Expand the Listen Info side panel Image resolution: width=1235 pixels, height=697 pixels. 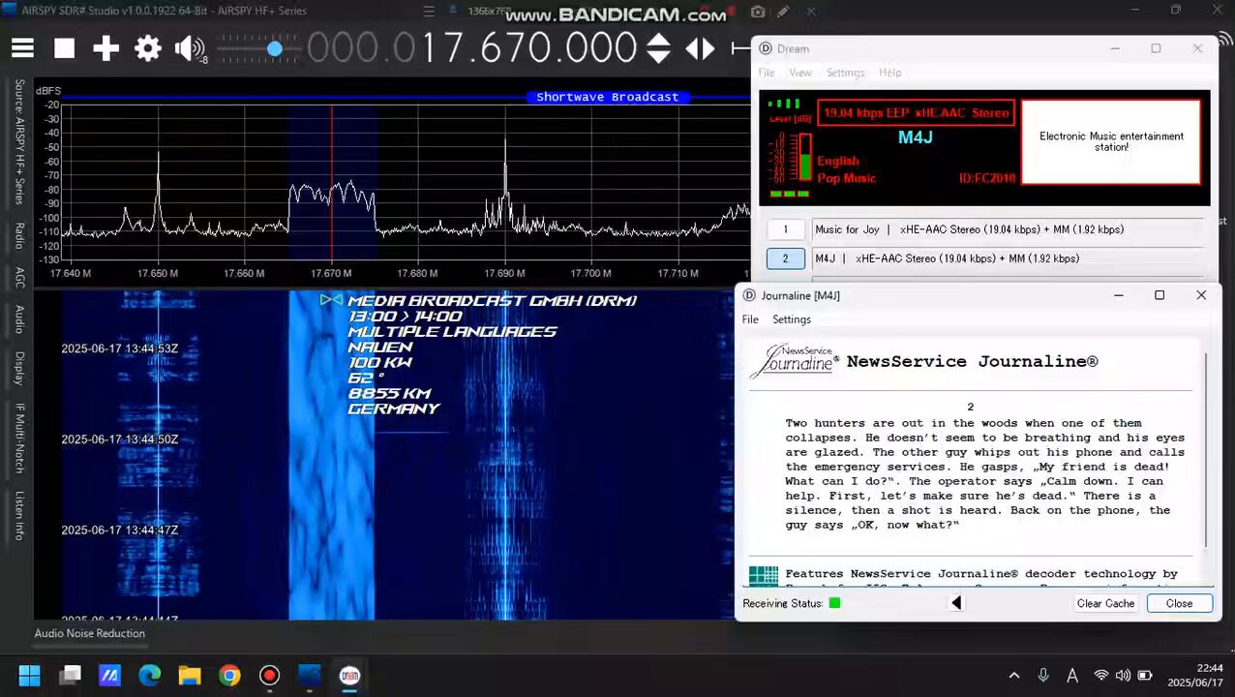point(19,516)
